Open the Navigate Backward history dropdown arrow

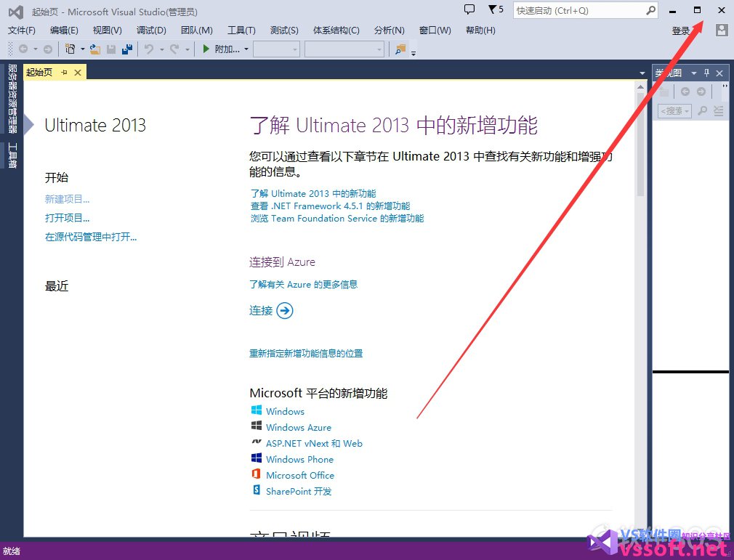coord(35,49)
